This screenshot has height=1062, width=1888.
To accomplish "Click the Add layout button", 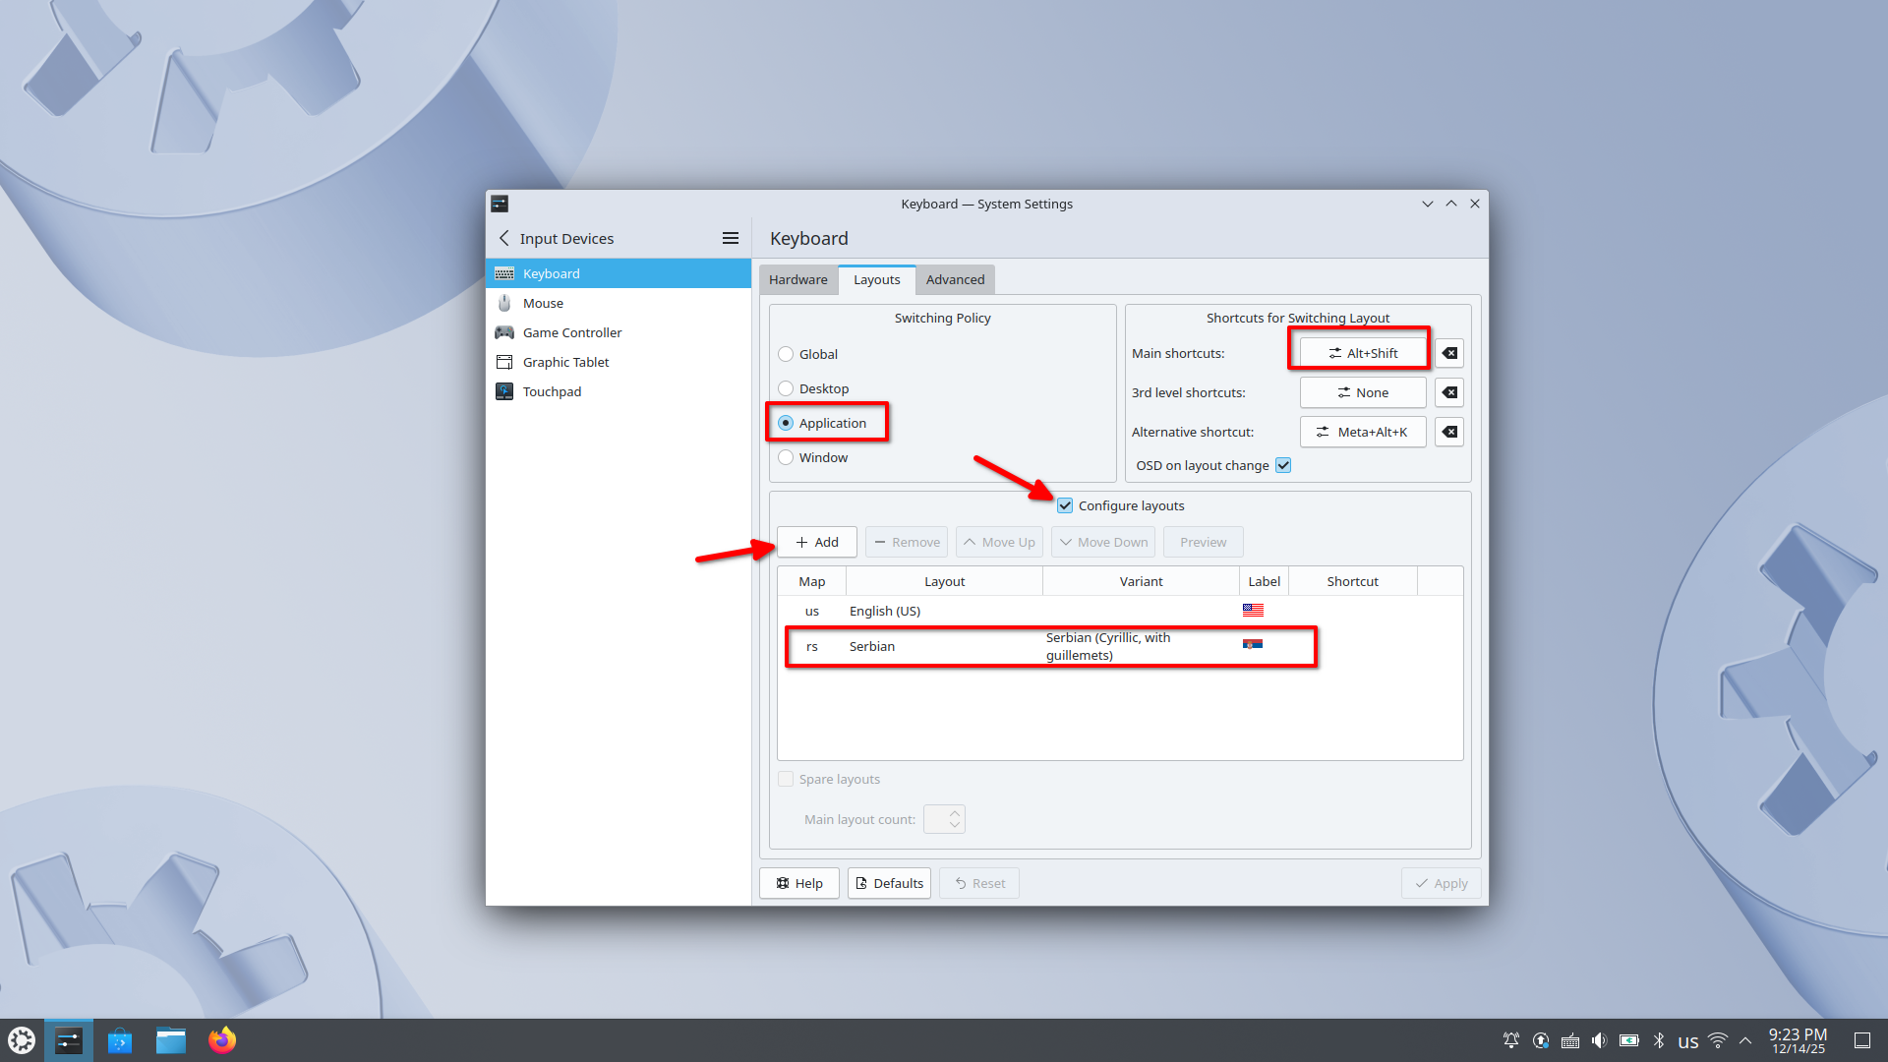I will click(816, 542).
